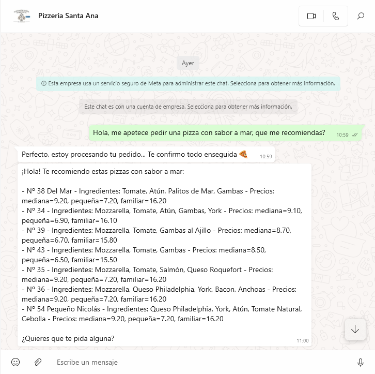Click the line 'Nº 34 - Ingredientes' pizza
The image size is (375, 374).
click(x=162, y=216)
